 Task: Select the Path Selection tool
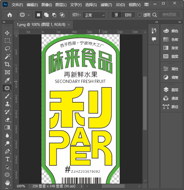pyautogui.click(x=7, y=167)
